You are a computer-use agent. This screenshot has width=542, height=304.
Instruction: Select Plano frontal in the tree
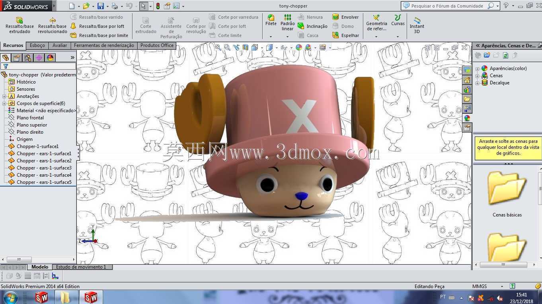tap(30, 118)
